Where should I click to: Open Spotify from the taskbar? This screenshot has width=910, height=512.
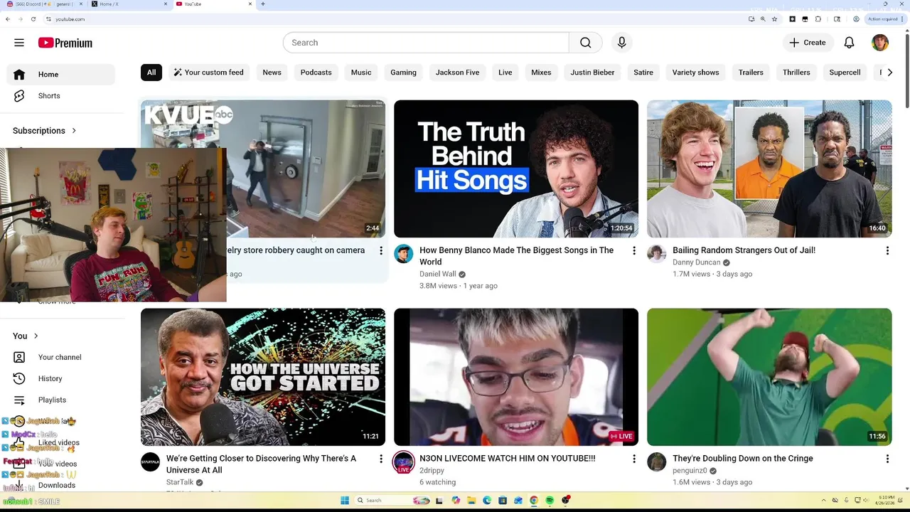point(550,501)
